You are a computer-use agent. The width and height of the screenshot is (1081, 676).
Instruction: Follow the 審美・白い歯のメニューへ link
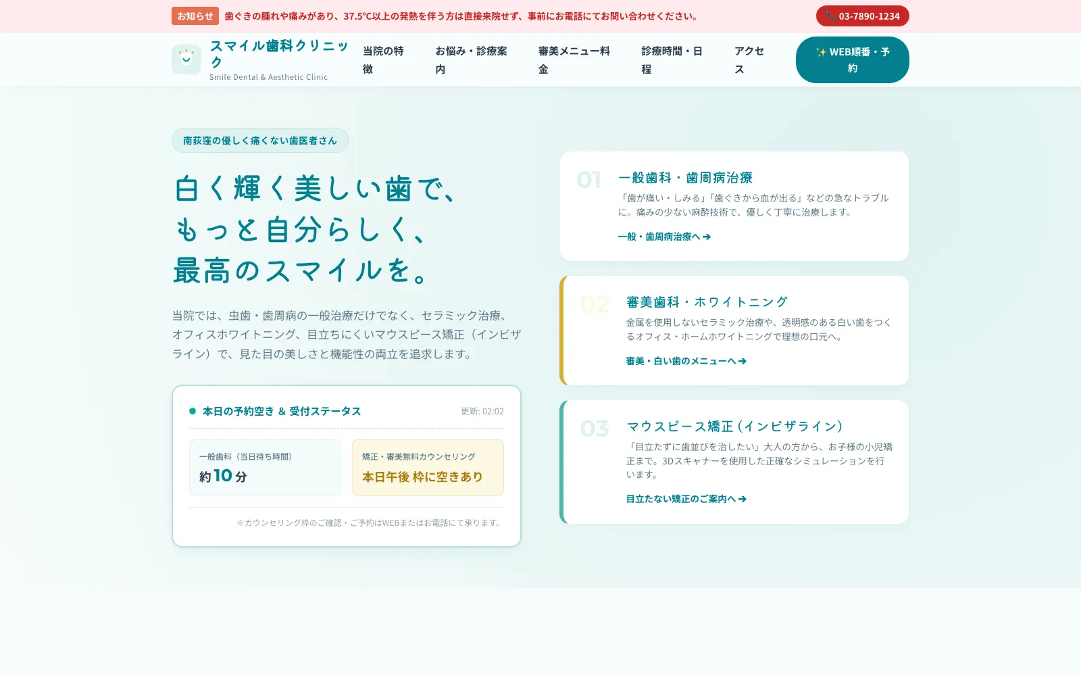(686, 361)
